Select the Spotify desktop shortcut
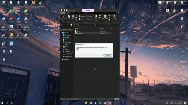The height and width of the screenshot is (105, 188). 11,11
